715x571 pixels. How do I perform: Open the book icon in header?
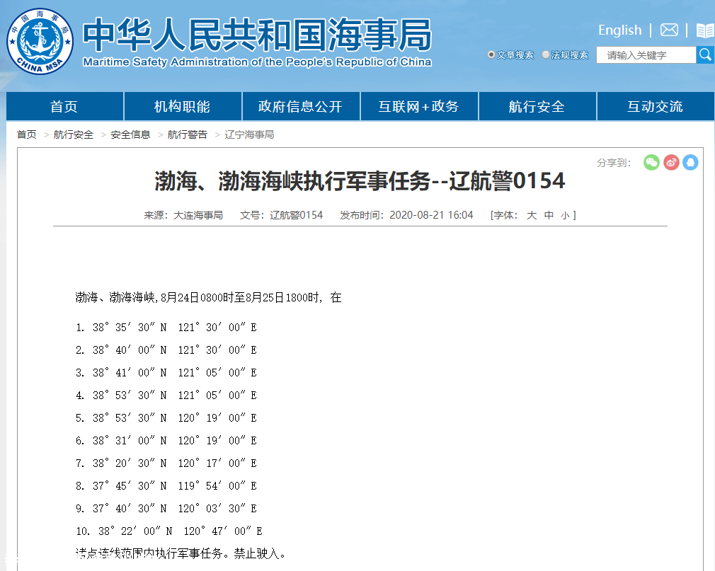tap(705, 30)
